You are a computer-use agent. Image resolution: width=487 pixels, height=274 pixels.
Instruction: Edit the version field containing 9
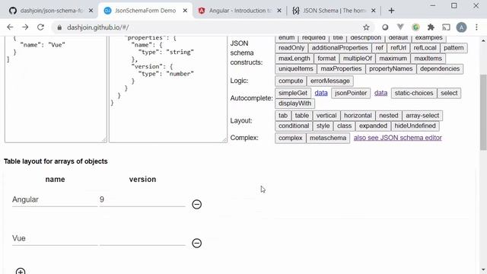pos(142,199)
